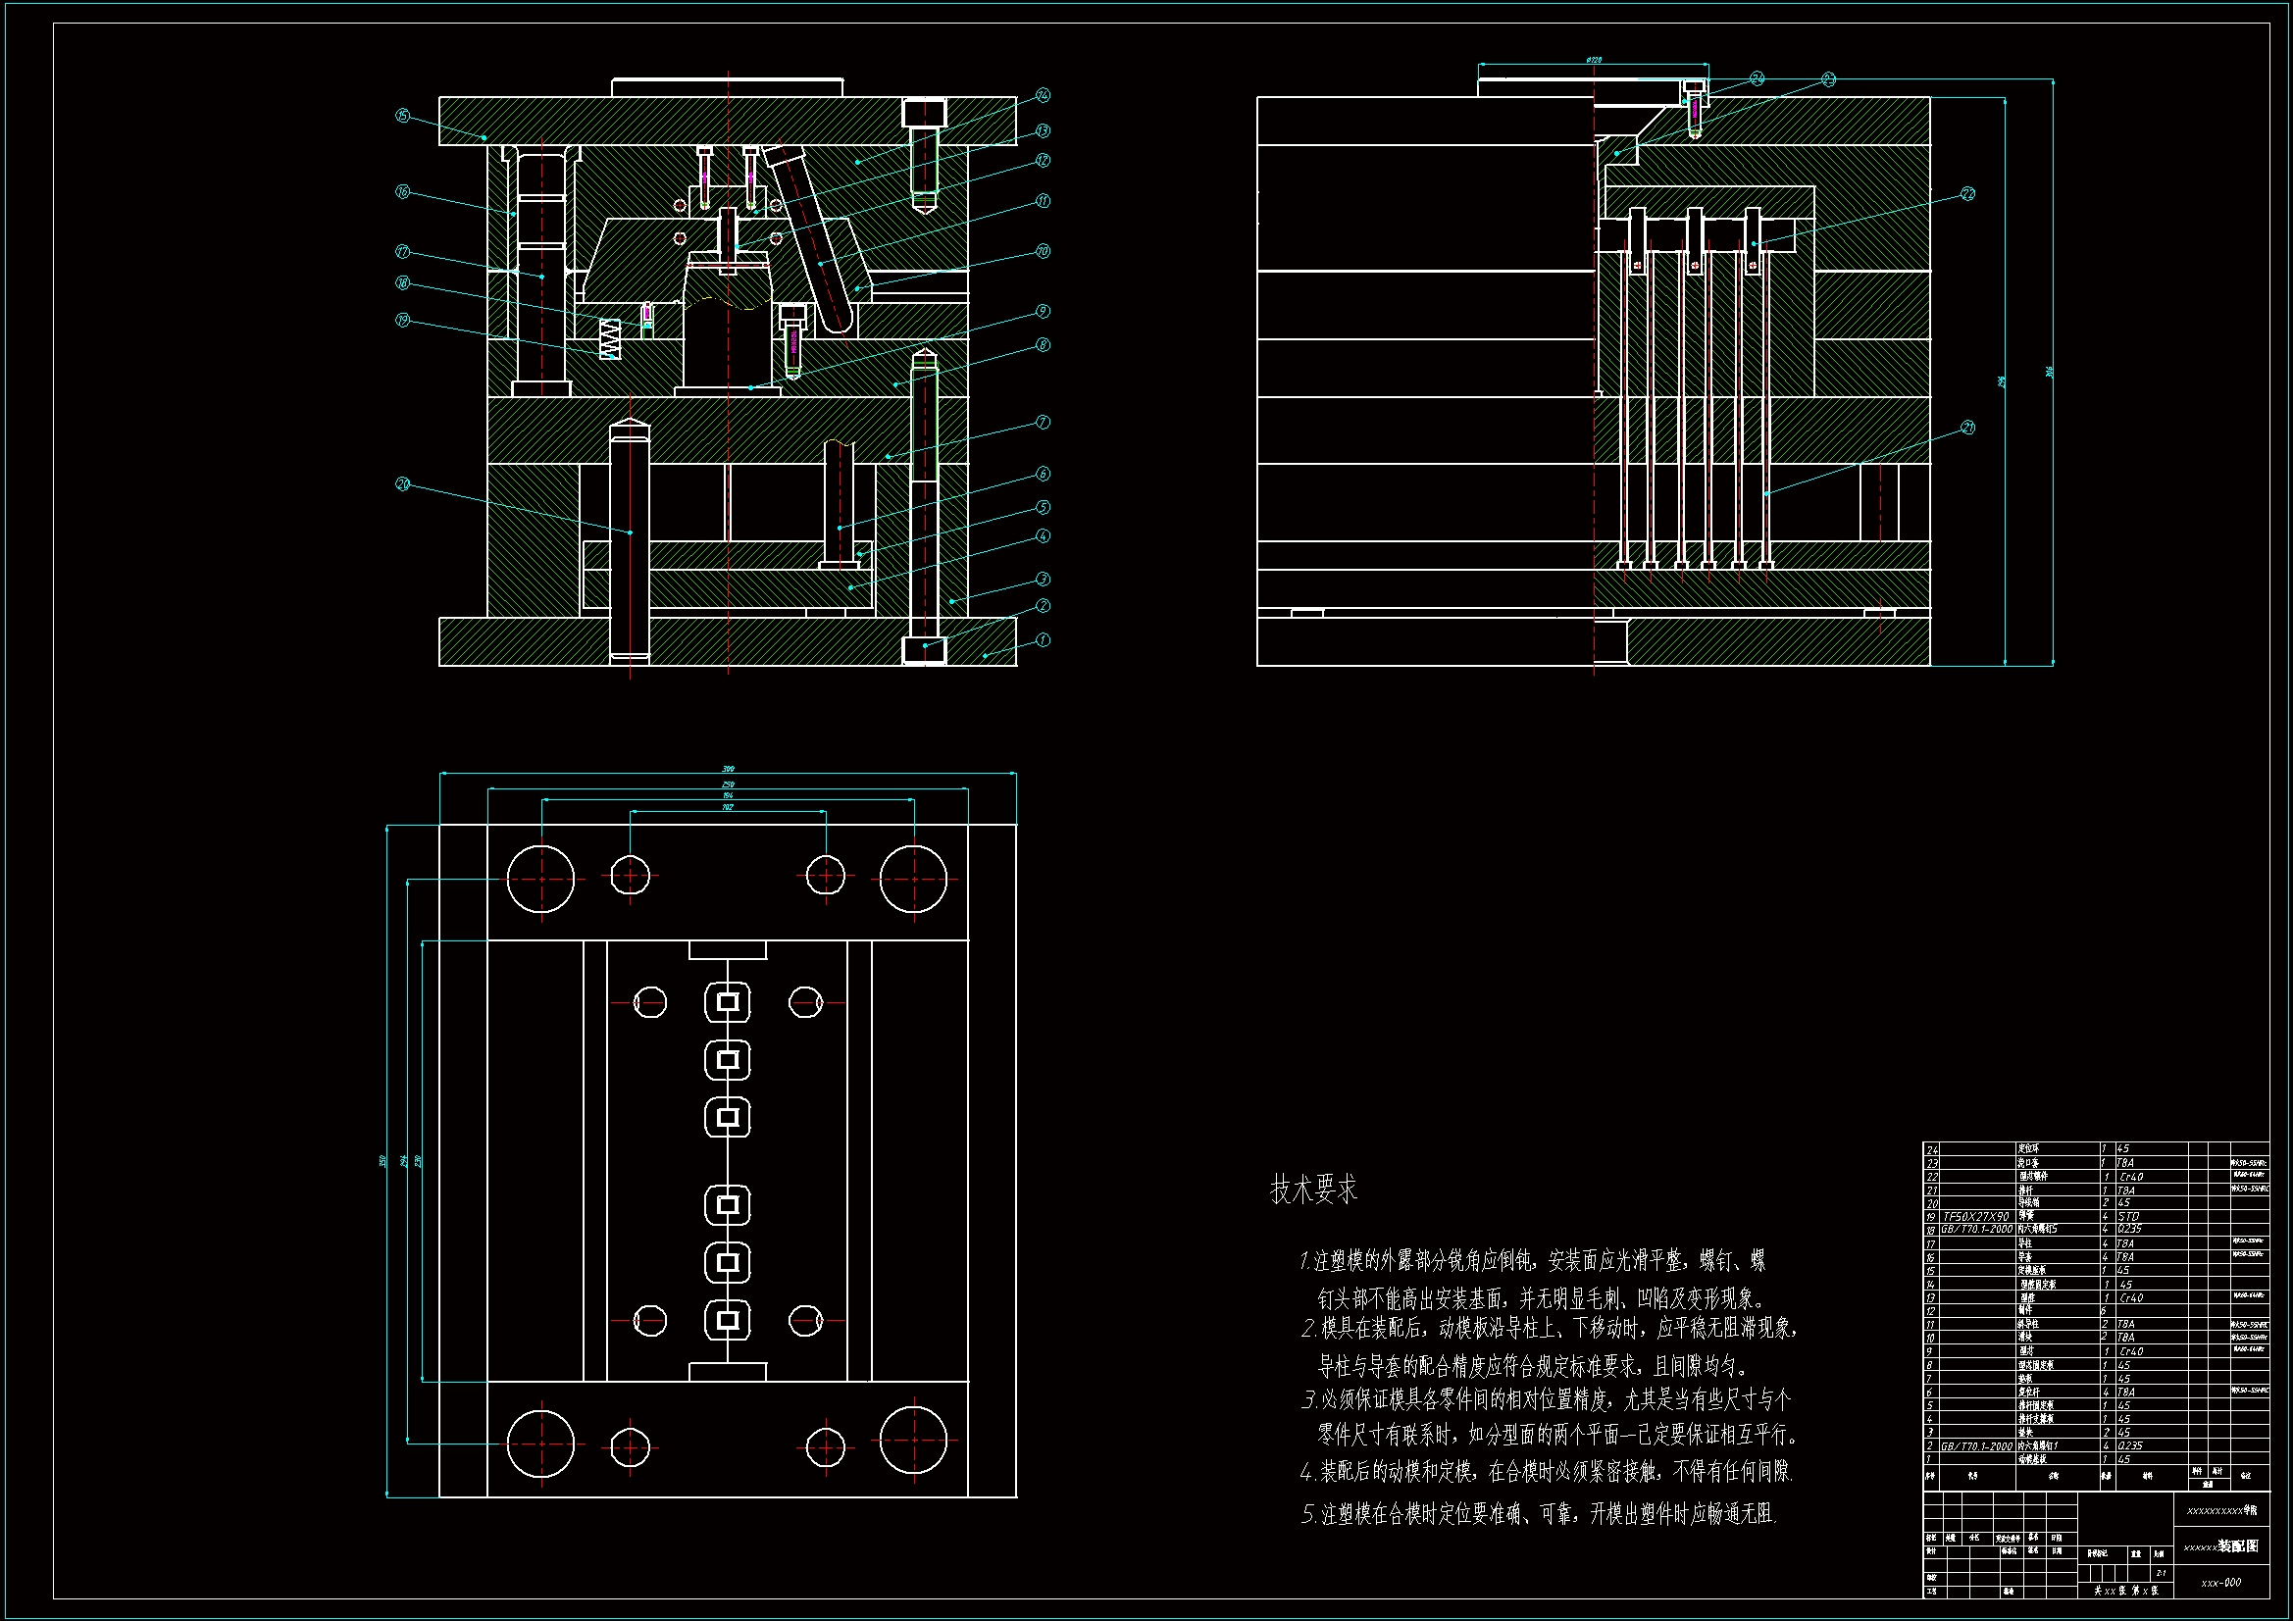The width and height of the screenshot is (2293, 1621).
Task: Click the 技术要求 heading text
Action: coord(1313,1189)
